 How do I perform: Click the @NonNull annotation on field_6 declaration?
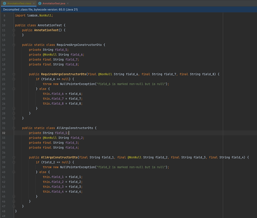[49, 54]
